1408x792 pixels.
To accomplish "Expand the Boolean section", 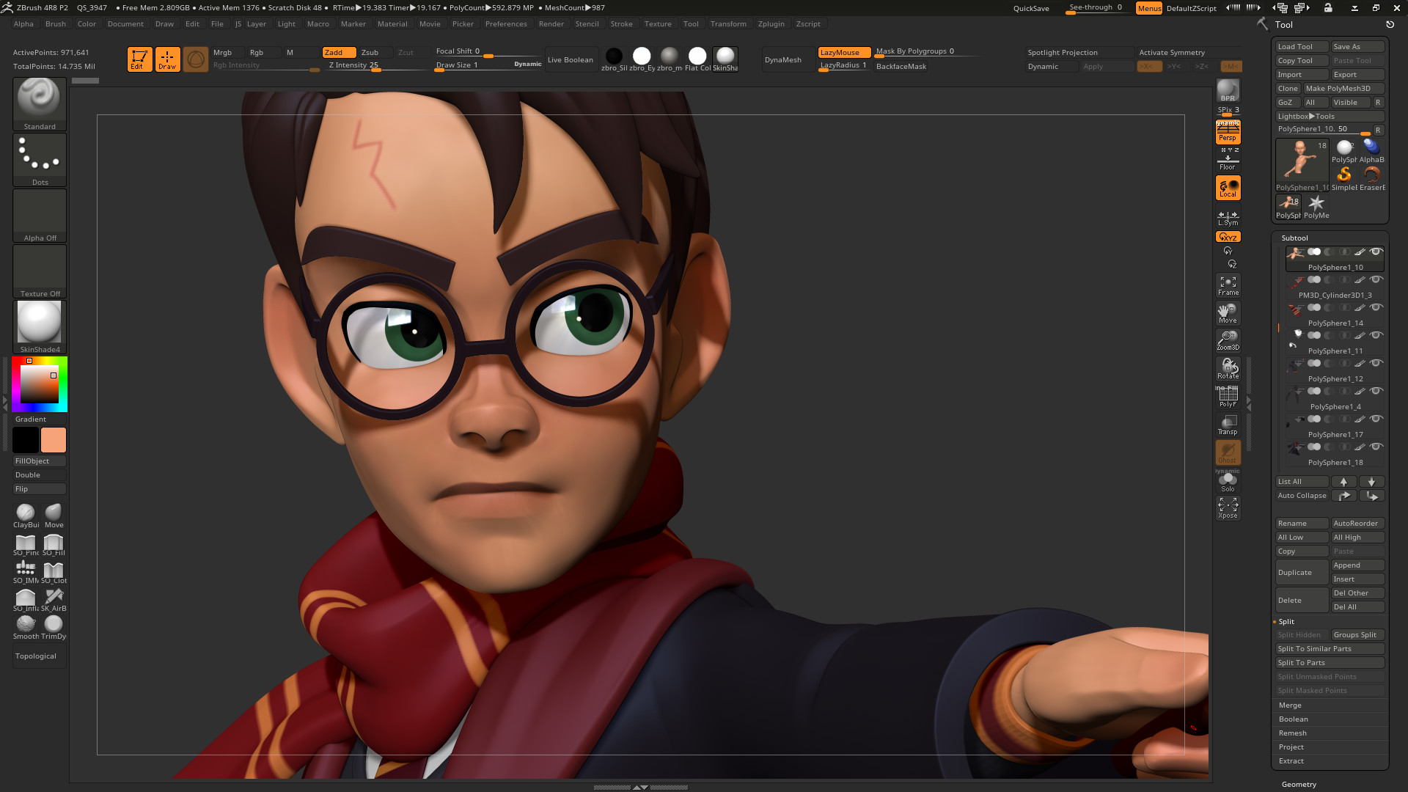I will [1293, 719].
